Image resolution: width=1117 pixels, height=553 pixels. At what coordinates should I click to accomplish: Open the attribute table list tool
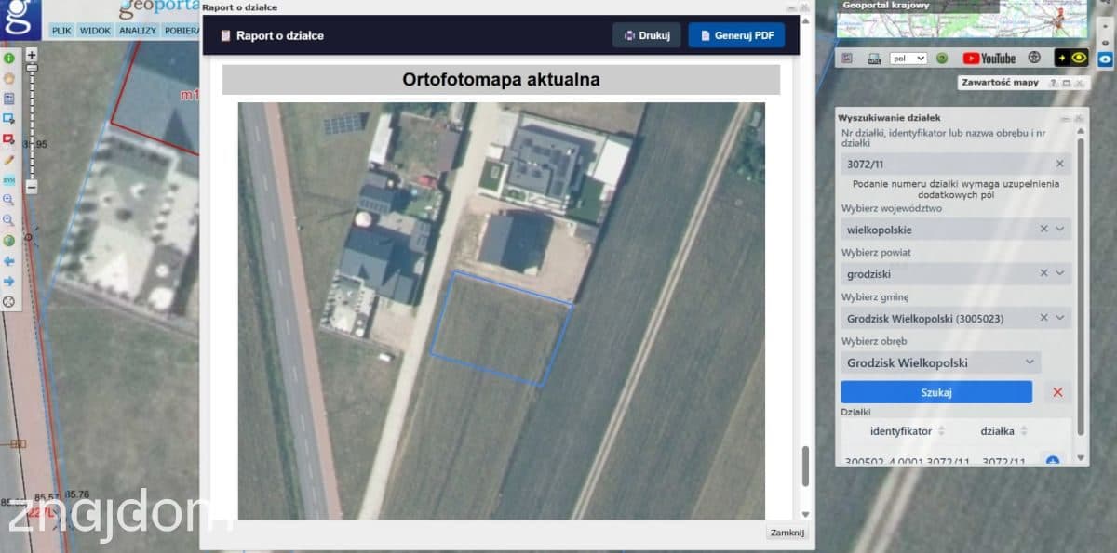(9, 99)
